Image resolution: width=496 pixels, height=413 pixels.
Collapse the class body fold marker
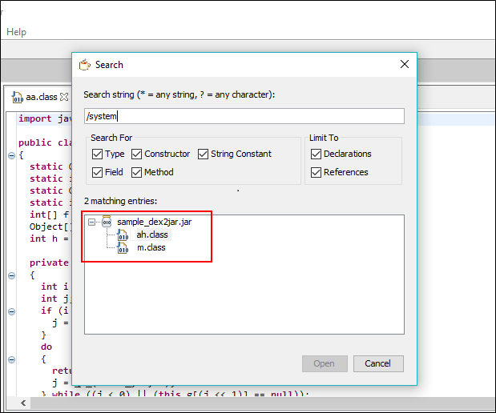click(11, 155)
